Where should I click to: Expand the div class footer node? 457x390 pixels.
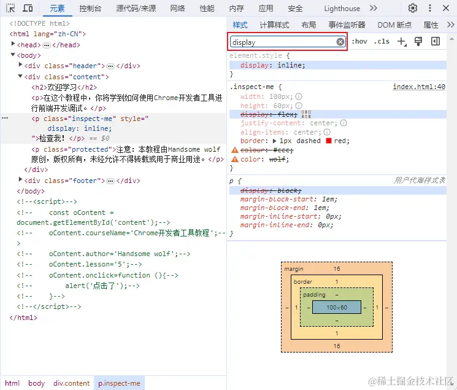(x=20, y=179)
